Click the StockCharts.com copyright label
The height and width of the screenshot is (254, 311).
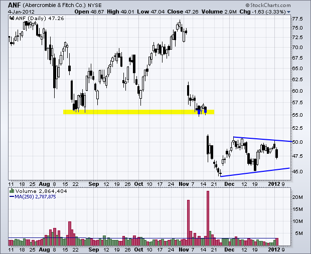268,5
